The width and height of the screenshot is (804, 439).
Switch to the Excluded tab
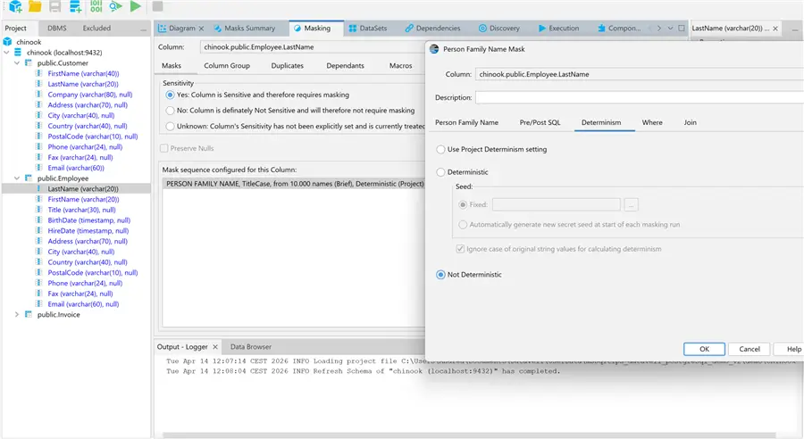click(x=96, y=29)
